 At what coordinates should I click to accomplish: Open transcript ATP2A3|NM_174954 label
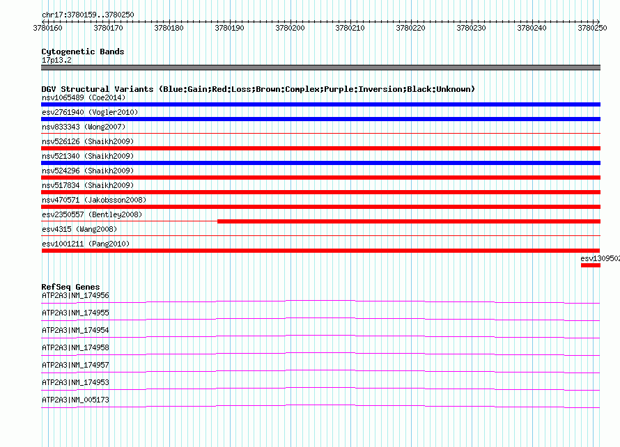point(75,331)
